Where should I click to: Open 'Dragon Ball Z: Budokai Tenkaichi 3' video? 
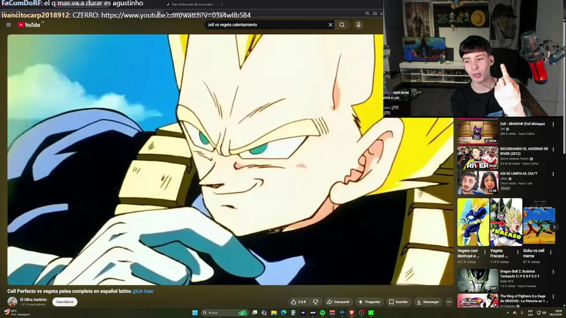pyautogui.click(x=478, y=280)
